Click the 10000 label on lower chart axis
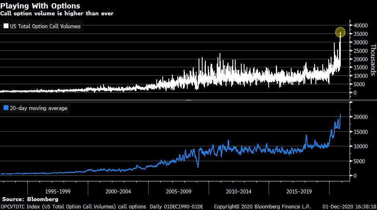 [360, 146]
